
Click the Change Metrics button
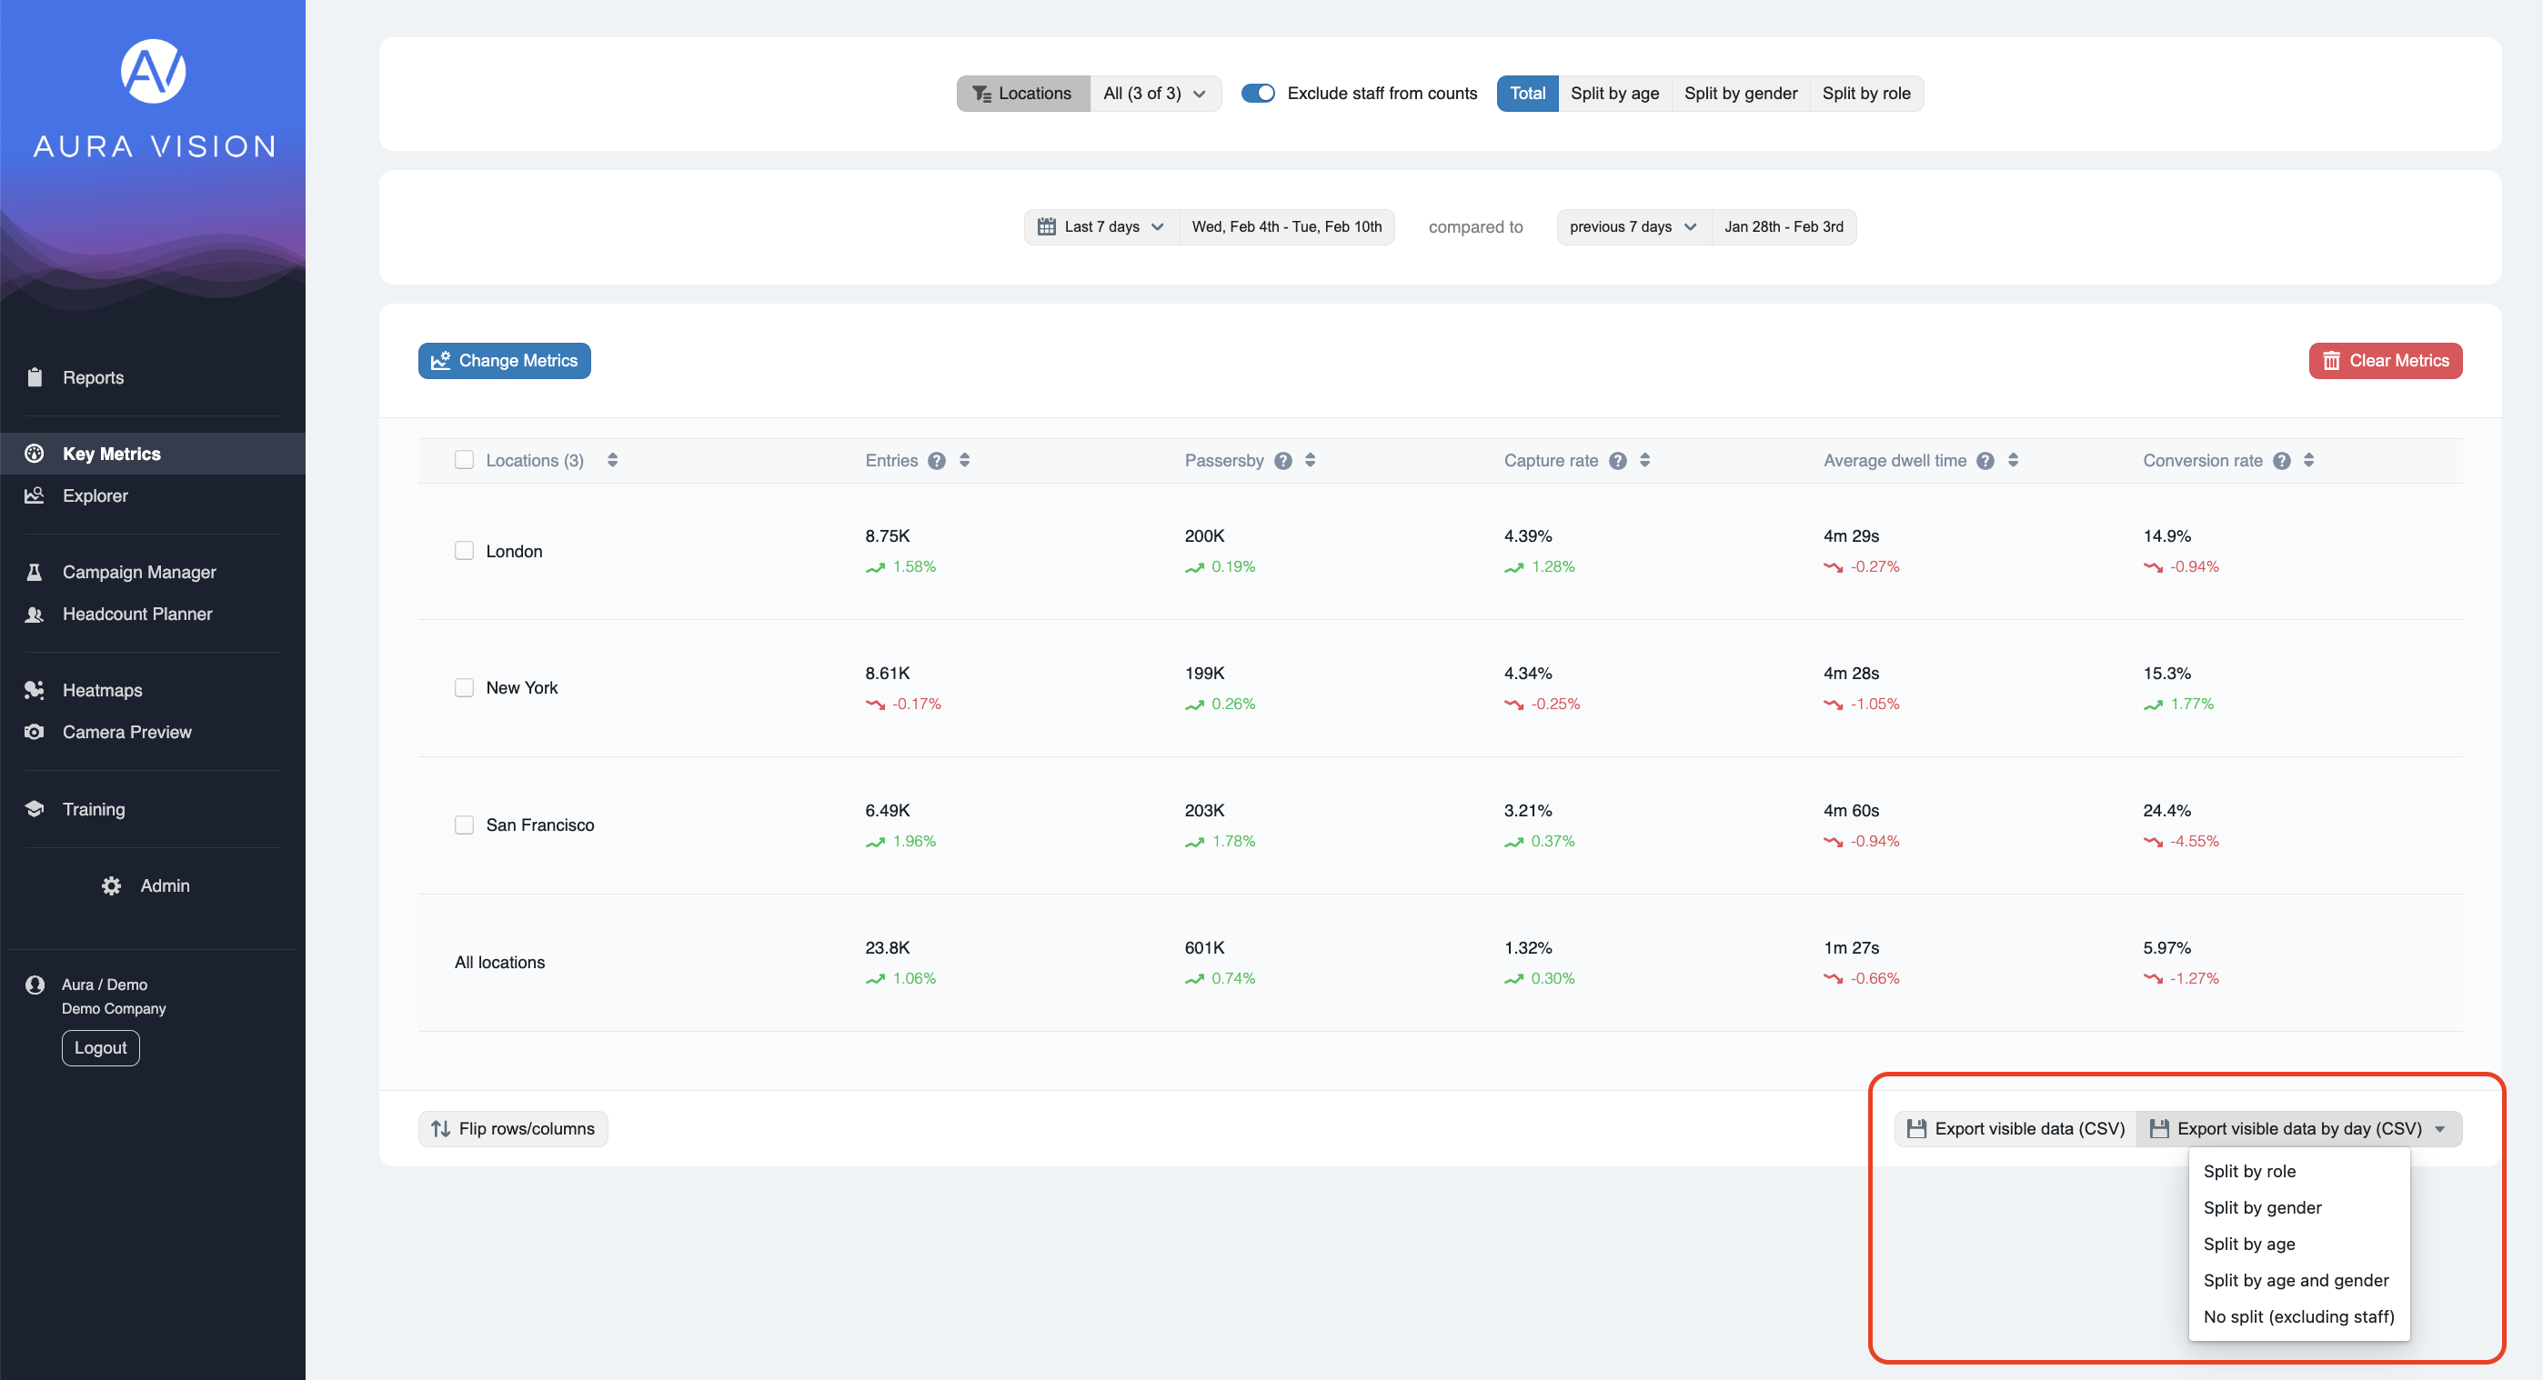coord(505,361)
